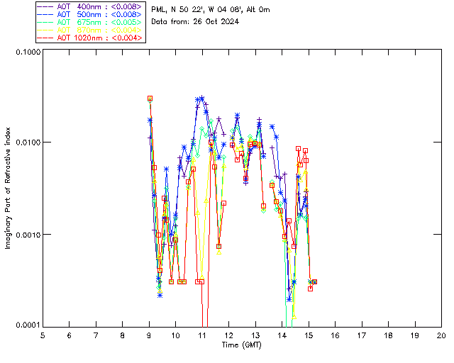Screen dimensions: 454x363
Task: Click the green dashed line sample in legend
Action: pos(45,22)
